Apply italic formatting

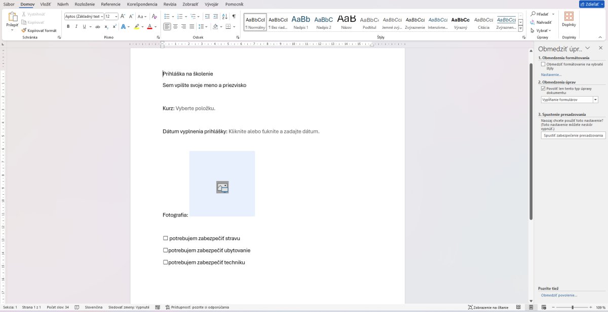tap(77, 26)
